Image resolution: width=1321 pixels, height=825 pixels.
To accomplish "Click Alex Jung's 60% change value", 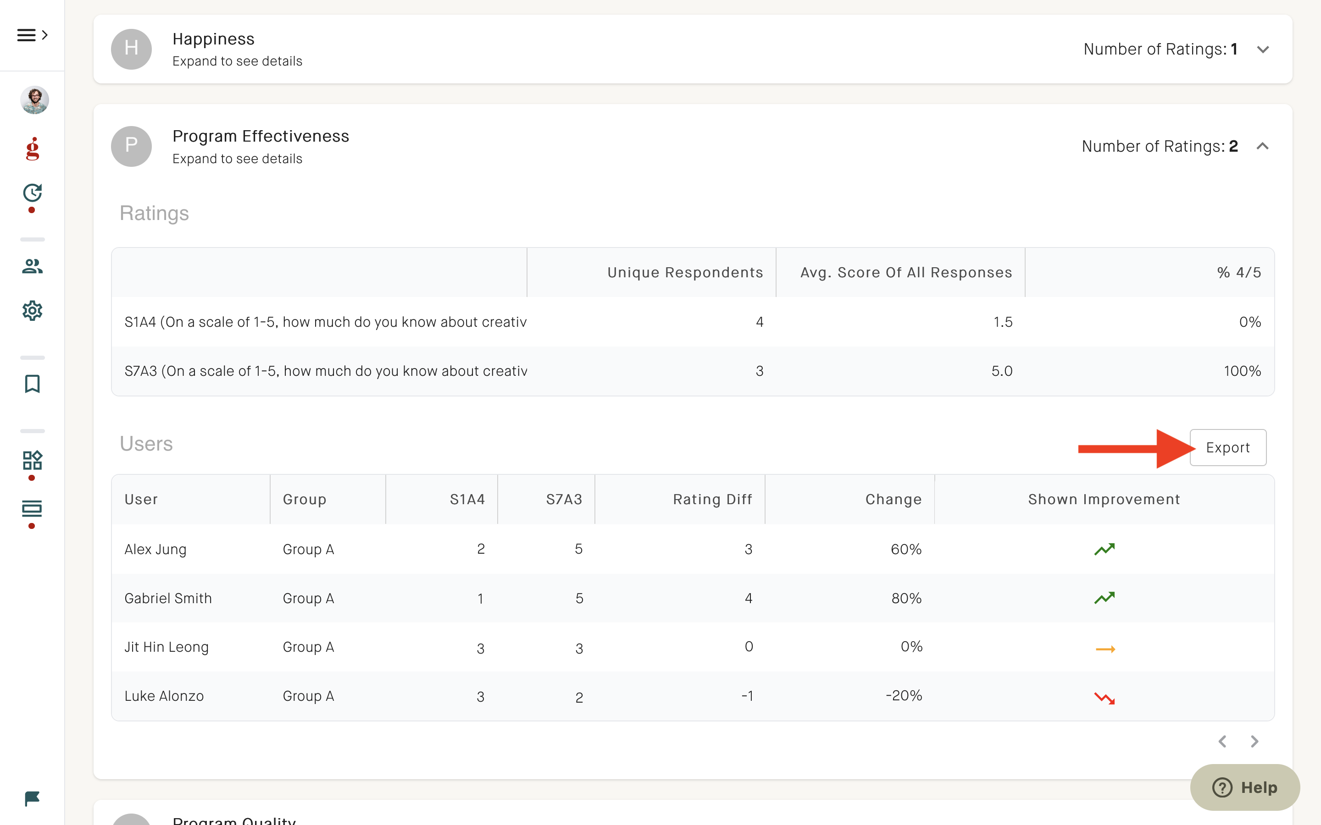I will coord(906,549).
